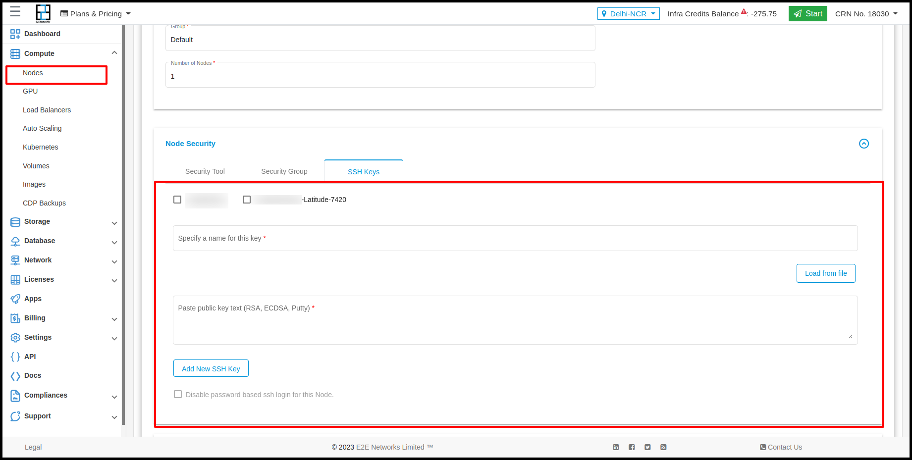The height and width of the screenshot is (460, 912).
Task: Click the Storage icon in sidebar
Action: click(x=15, y=222)
